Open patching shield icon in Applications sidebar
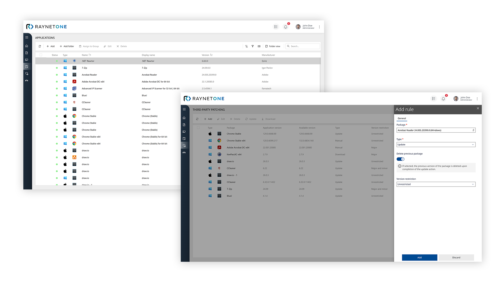This screenshot has height=283, width=503. click(27, 74)
